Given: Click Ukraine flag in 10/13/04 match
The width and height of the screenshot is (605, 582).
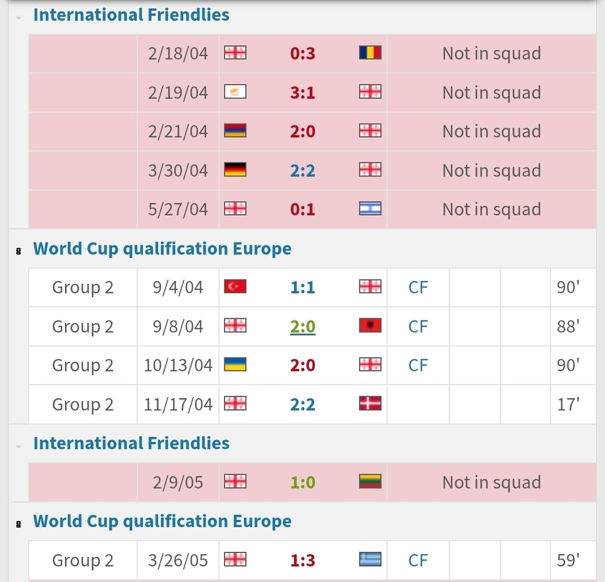Looking at the screenshot, I should 235,366.
